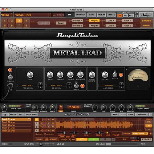This screenshot has height=154, width=154.
Task: Click the BROWSER button
Action: click(x=80, y=15)
